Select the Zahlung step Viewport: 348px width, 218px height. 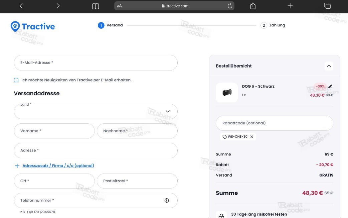tap(273, 25)
